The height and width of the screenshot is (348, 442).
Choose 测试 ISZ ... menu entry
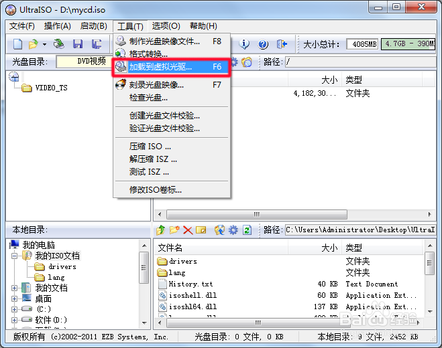click(172, 172)
